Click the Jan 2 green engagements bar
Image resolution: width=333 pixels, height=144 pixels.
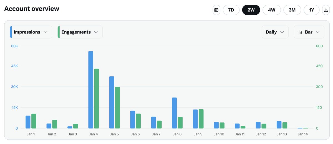coord(55,124)
